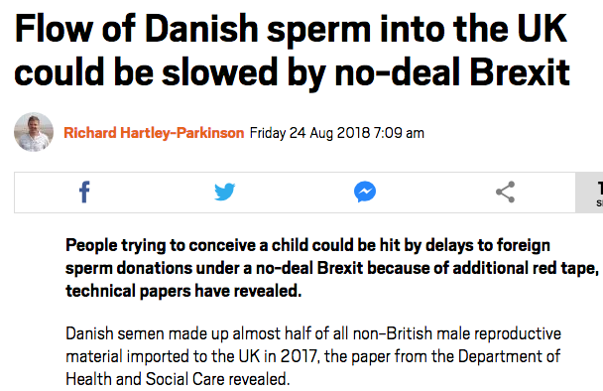Click 'UK' at the end of first headline line

pos(542,29)
